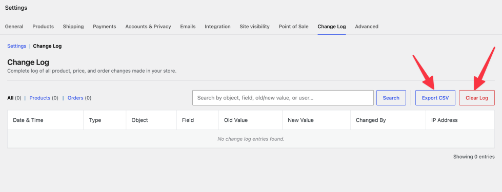Screen dimensions: 502x192
Task: Click the Search button
Action: click(x=391, y=98)
